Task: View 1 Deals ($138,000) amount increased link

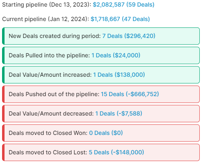Action: point(119,75)
